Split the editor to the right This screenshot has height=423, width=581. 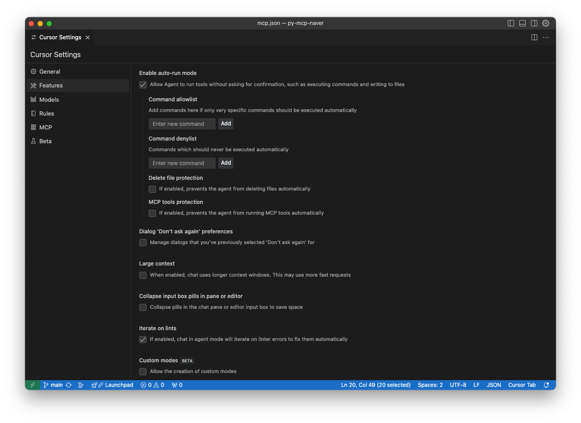click(534, 37)
